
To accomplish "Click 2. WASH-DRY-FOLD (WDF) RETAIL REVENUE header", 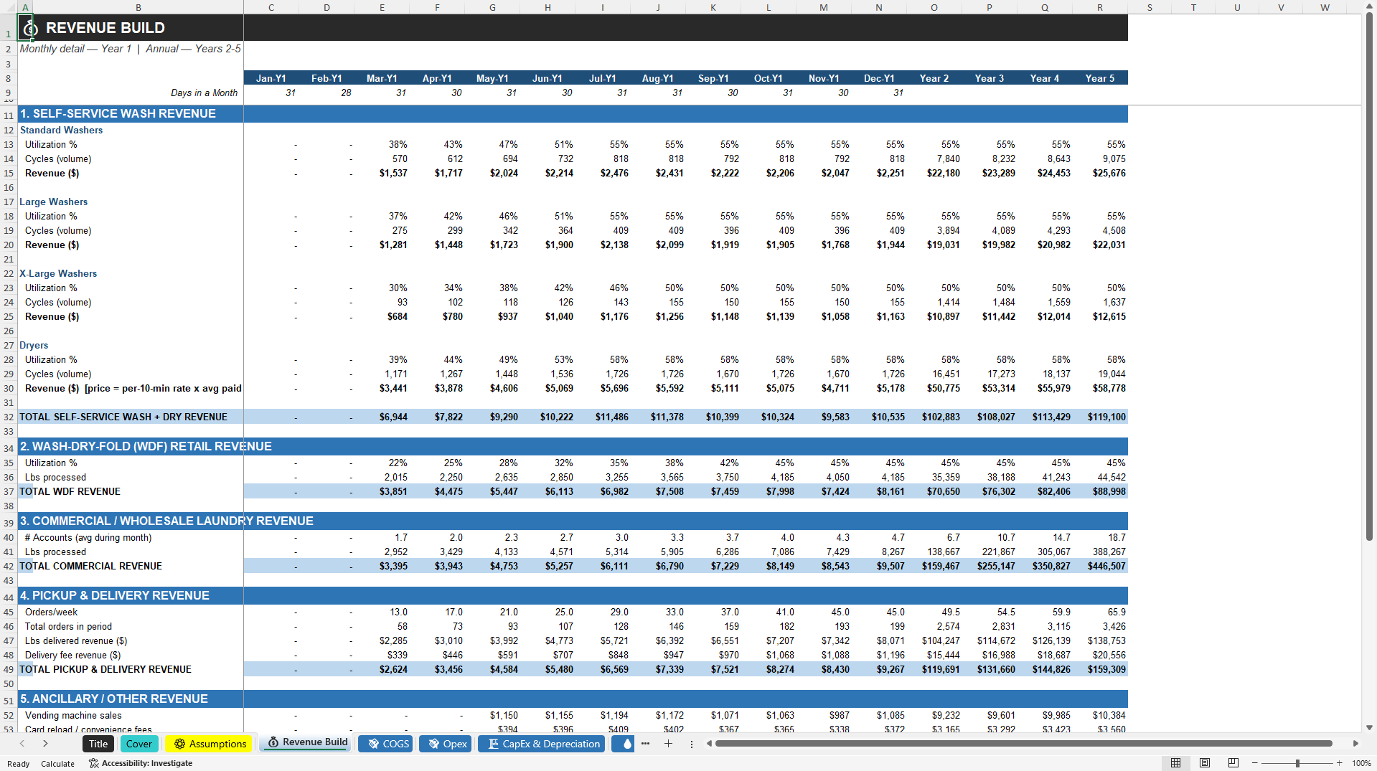I will pos(146,446).
